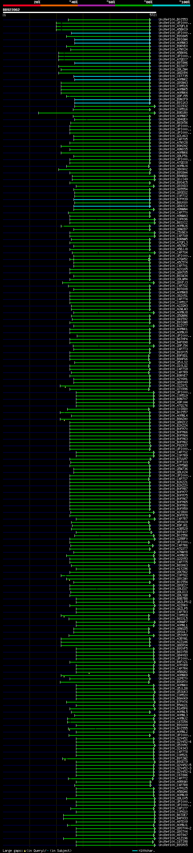Select hit label UniRef100_A5BKH1
Viewport: 193px width, 853px height.
coord(173,53)
